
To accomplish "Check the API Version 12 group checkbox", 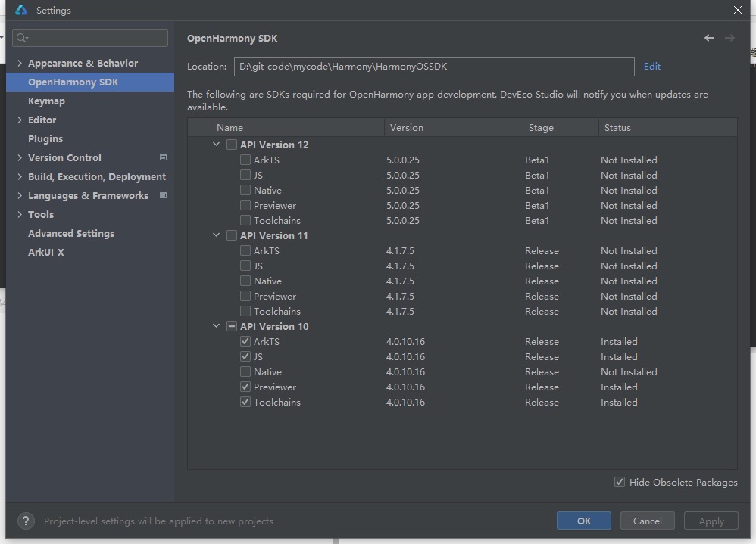I will click(232, 145).
